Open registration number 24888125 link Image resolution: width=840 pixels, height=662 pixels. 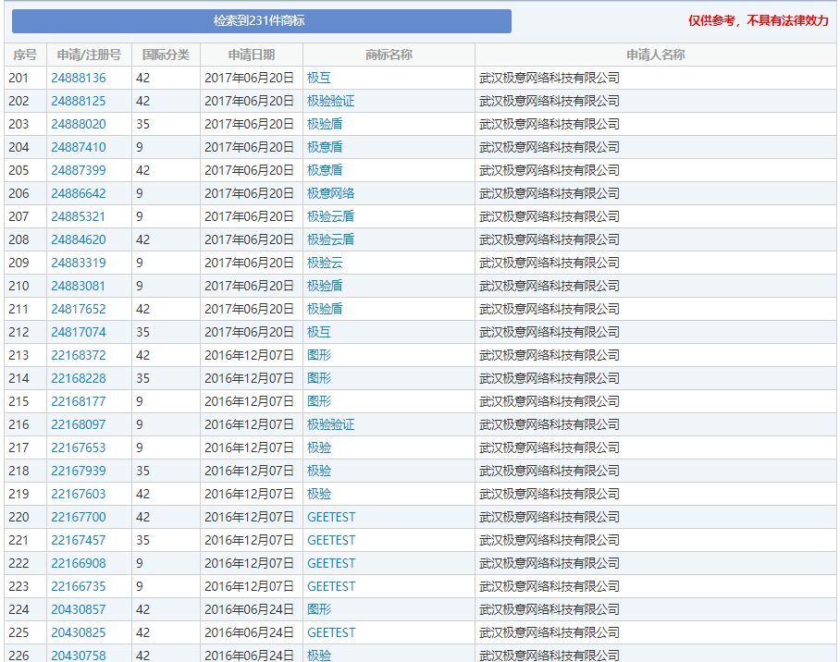[x=79, y=101]
